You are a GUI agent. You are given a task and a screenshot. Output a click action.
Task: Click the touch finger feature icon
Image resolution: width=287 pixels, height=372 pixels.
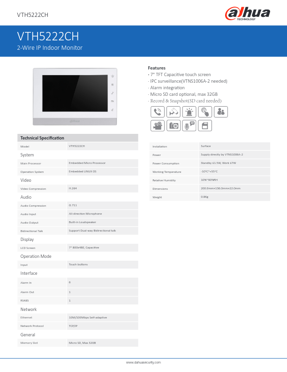click(205, 112)
